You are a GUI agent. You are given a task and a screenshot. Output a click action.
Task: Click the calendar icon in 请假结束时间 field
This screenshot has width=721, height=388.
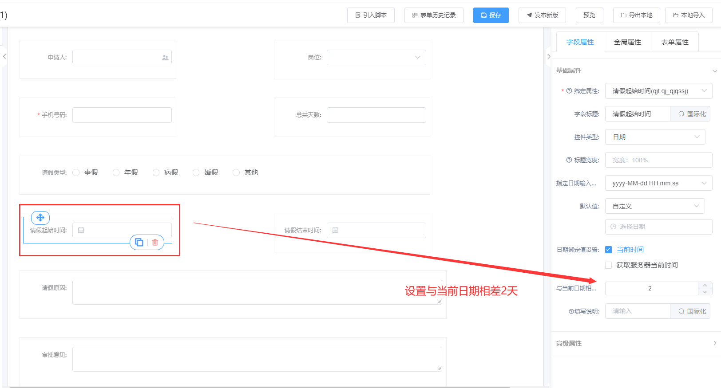pos(336,231)
